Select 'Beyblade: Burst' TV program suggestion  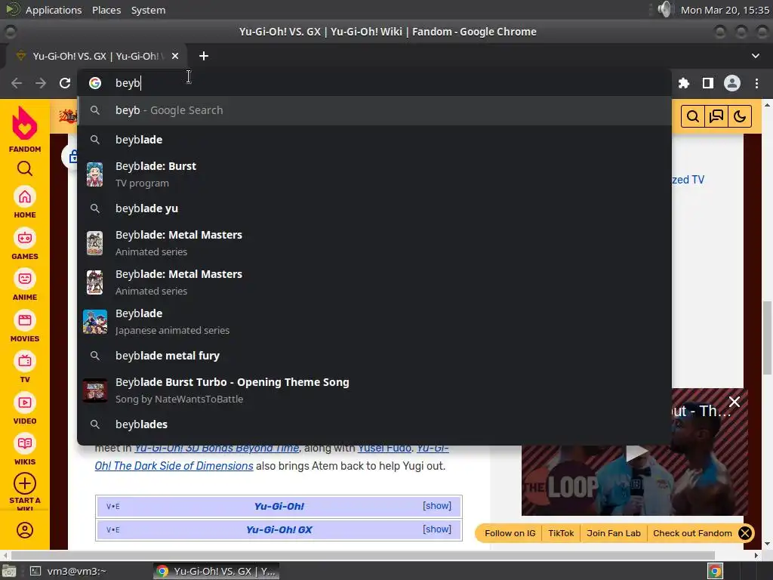click(374, 174)
